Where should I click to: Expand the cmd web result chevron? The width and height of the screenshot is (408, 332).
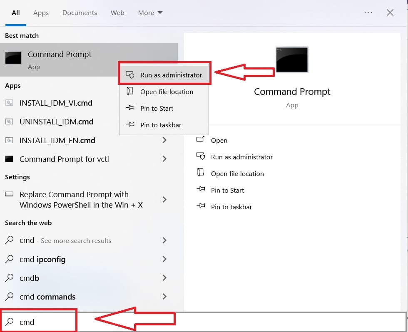tap(164, 240)
